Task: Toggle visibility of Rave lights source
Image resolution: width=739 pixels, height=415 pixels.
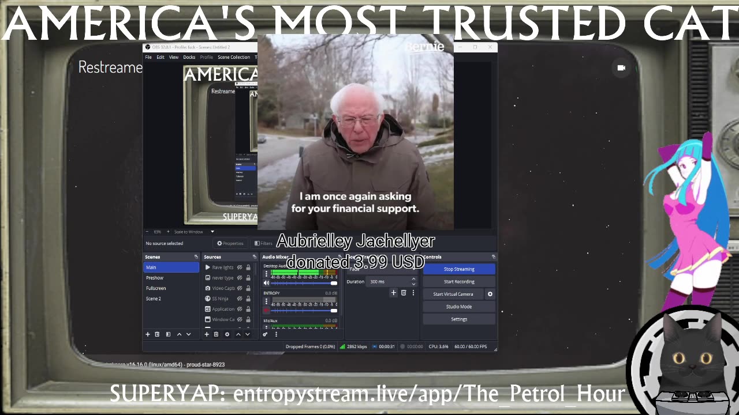Action: tap(240, 267)
